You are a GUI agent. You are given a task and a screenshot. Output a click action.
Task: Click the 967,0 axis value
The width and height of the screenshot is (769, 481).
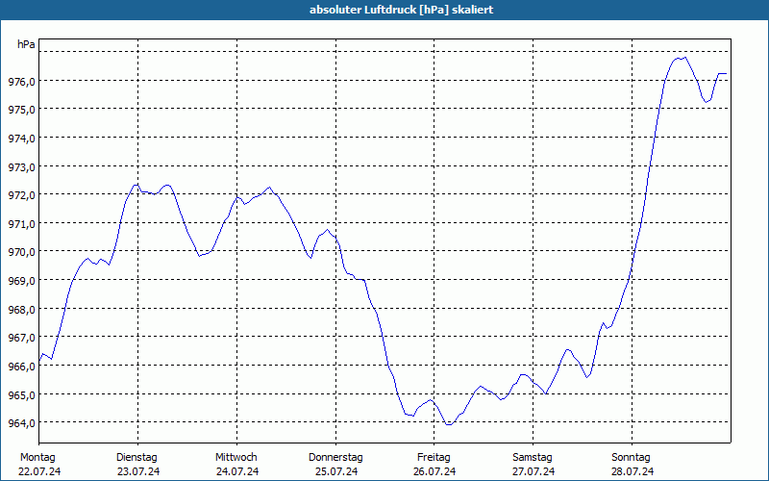(21, 339)
